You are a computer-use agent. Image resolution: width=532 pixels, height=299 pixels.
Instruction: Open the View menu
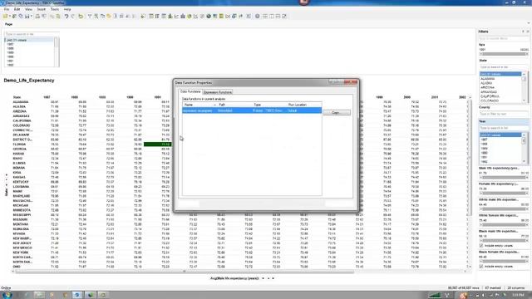coord(28,9)
